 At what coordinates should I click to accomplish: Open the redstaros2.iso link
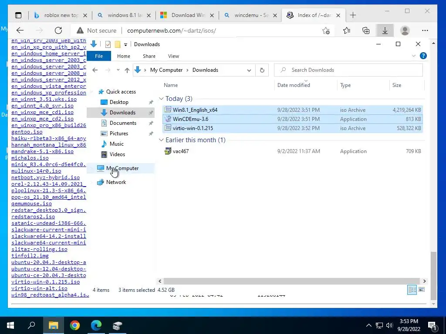[33, 217]
